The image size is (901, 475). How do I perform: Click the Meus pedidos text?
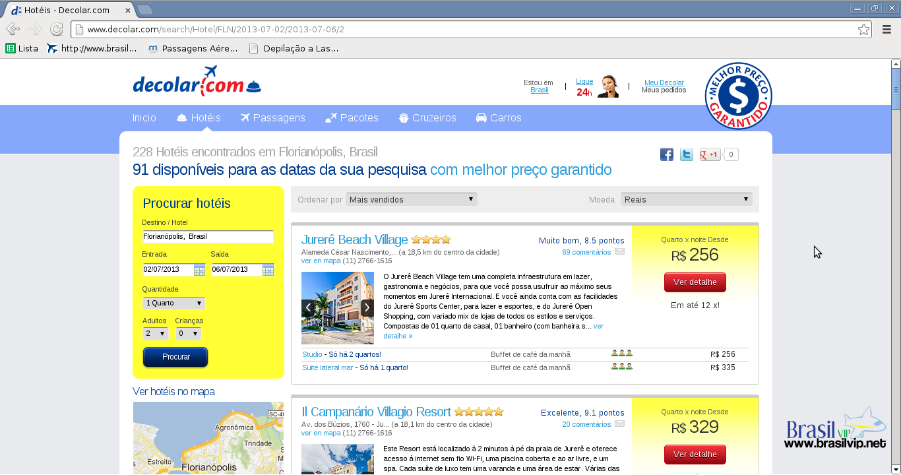(664, 90)
